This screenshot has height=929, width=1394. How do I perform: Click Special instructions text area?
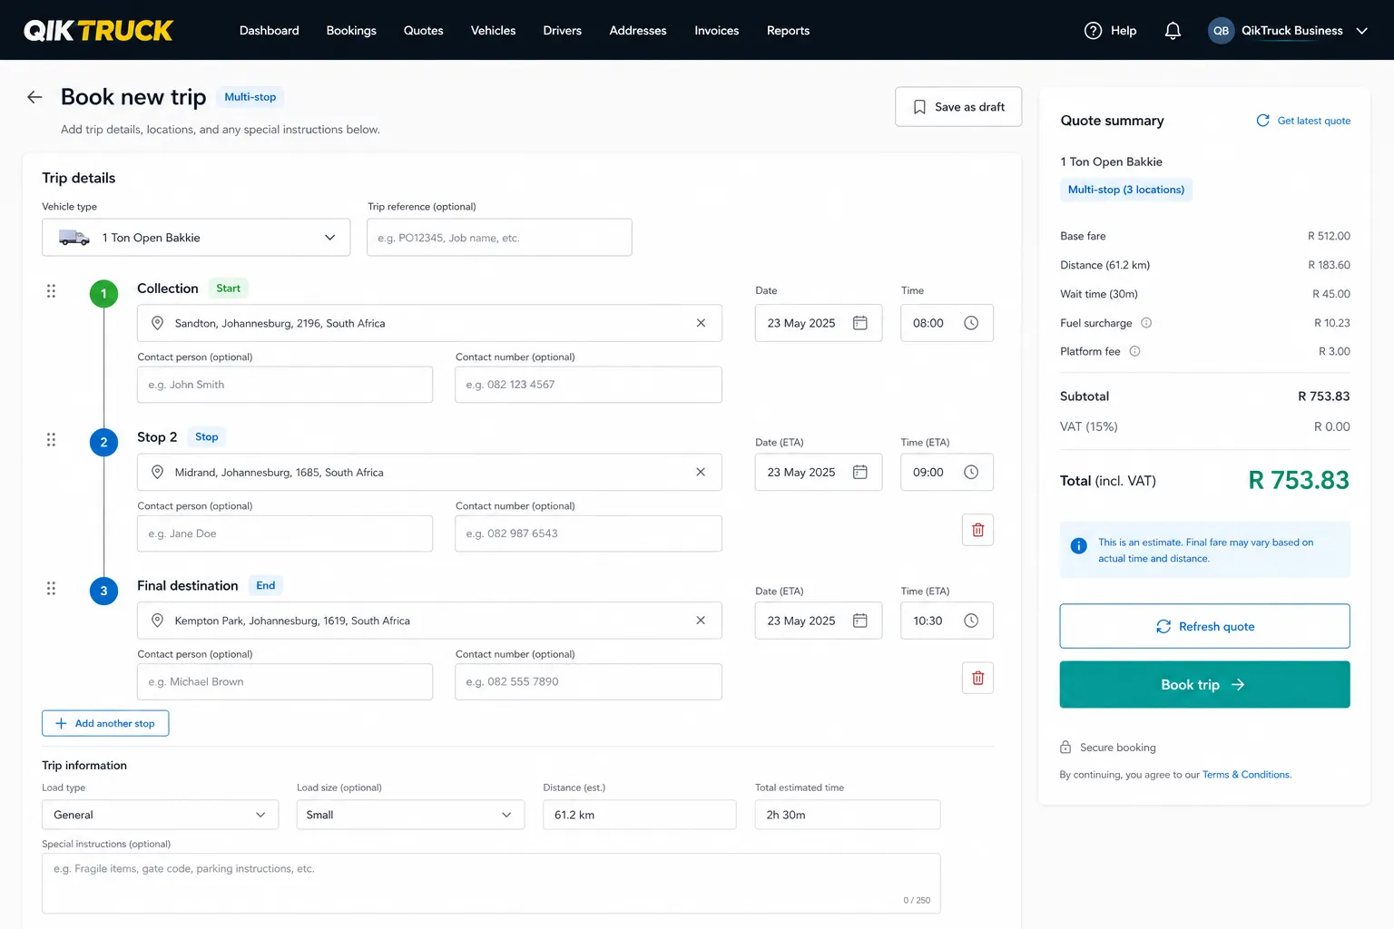(x=491, y=883)
